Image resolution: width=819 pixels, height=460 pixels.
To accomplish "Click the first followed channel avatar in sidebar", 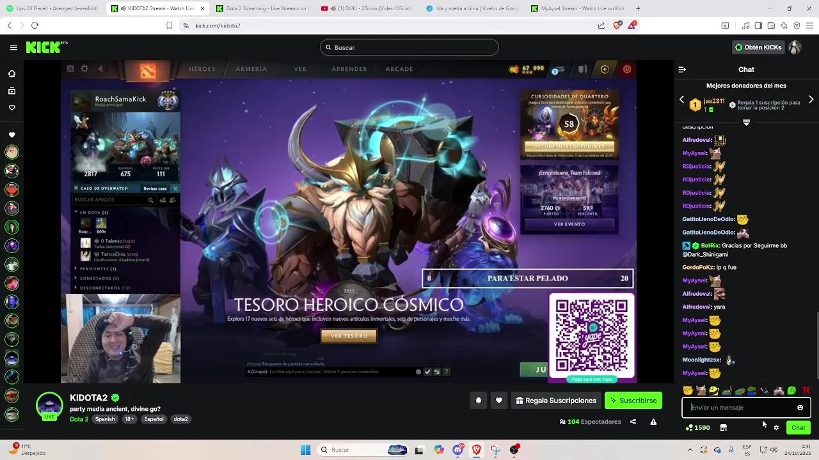I will coord(12,152).
